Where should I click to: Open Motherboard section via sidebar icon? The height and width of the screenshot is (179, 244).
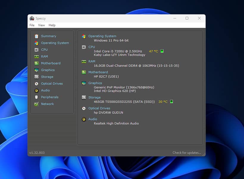coord(36,63)
